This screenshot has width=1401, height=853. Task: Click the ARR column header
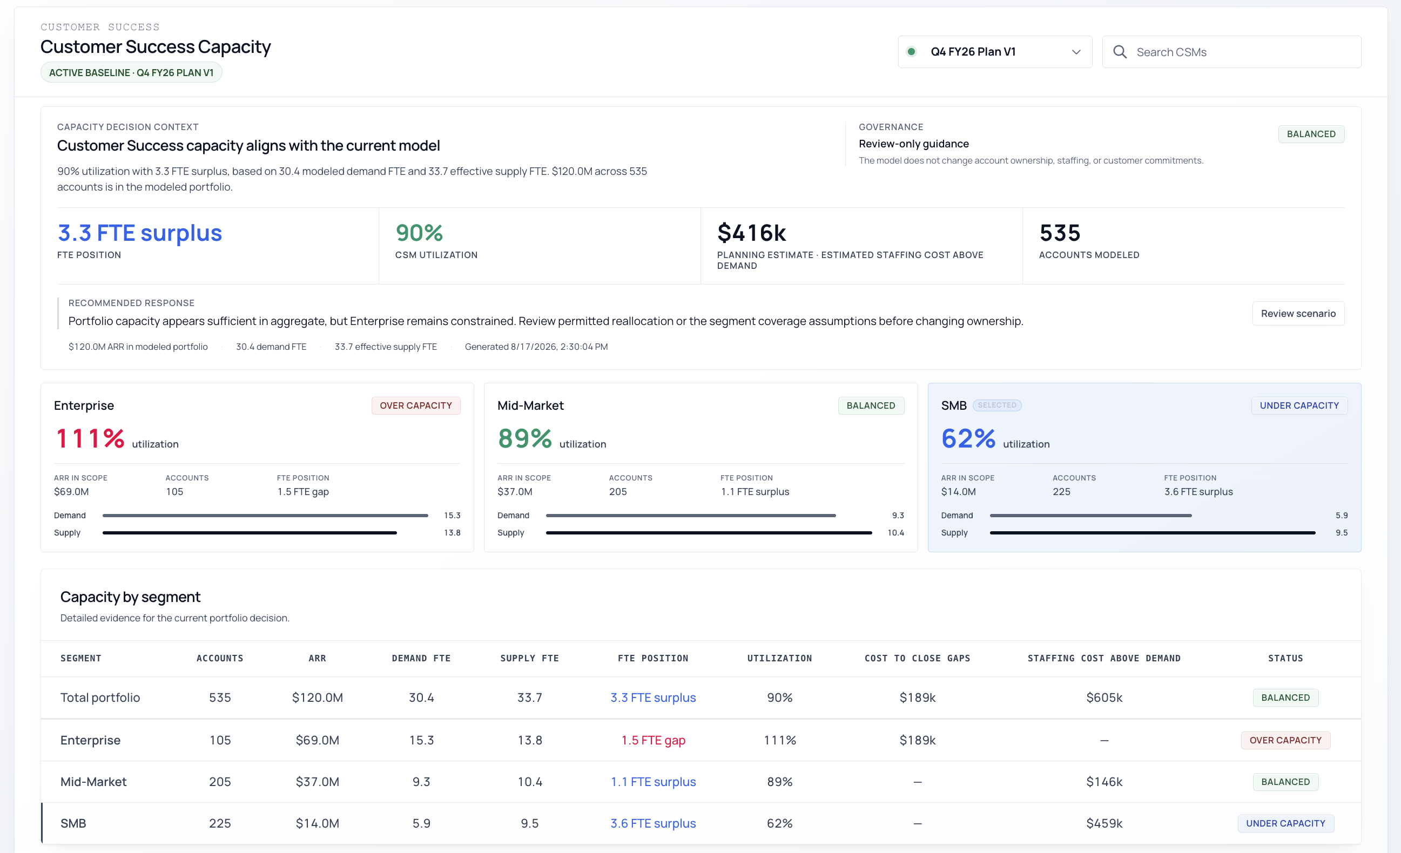click(317, 658)
